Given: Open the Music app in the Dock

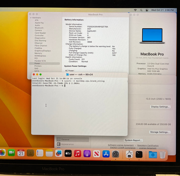Looking at the screenshot, I should click(x=78, y=153).
